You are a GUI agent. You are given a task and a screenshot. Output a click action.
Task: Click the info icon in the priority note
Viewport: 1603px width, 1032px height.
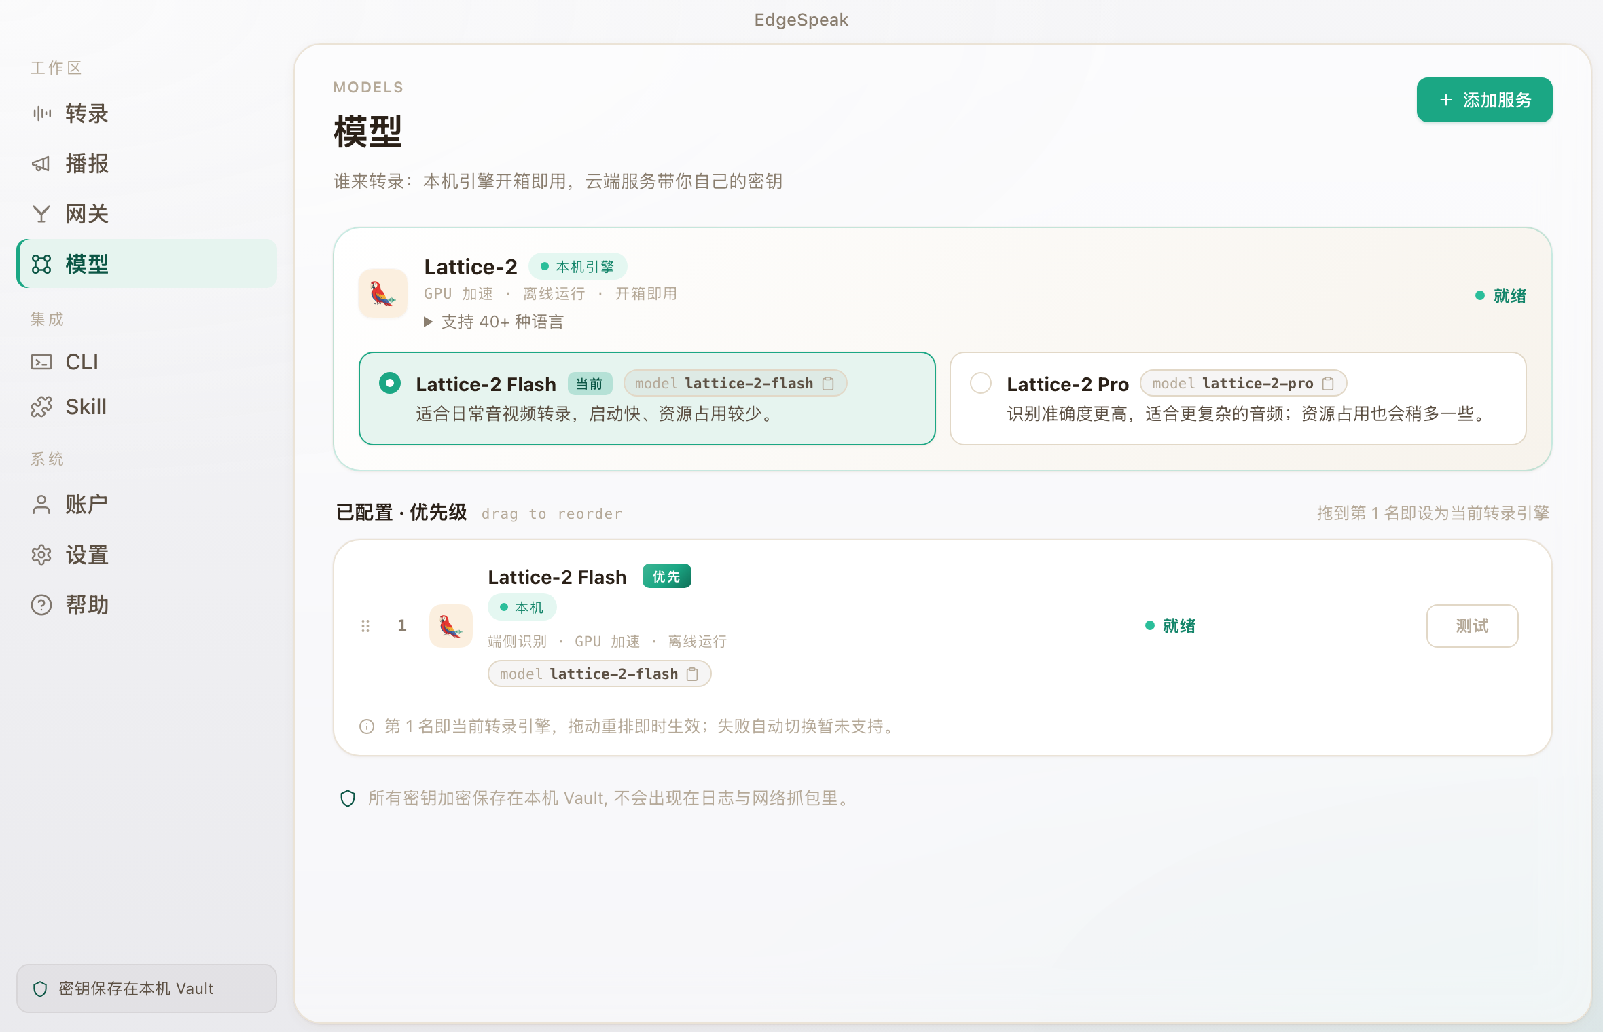[367, 726]
